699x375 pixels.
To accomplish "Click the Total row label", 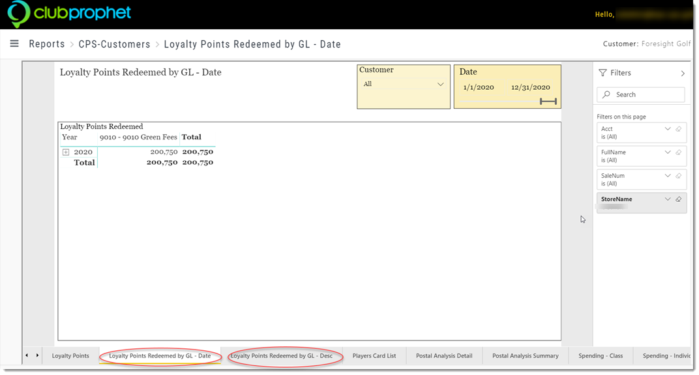I will tap(84, 163).
